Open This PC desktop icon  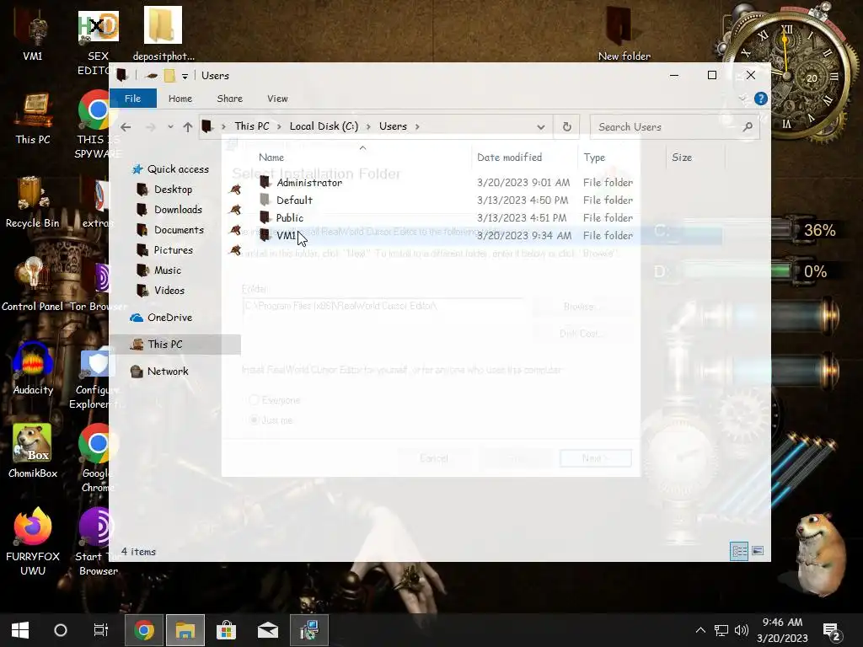click(x=33, y=118)
